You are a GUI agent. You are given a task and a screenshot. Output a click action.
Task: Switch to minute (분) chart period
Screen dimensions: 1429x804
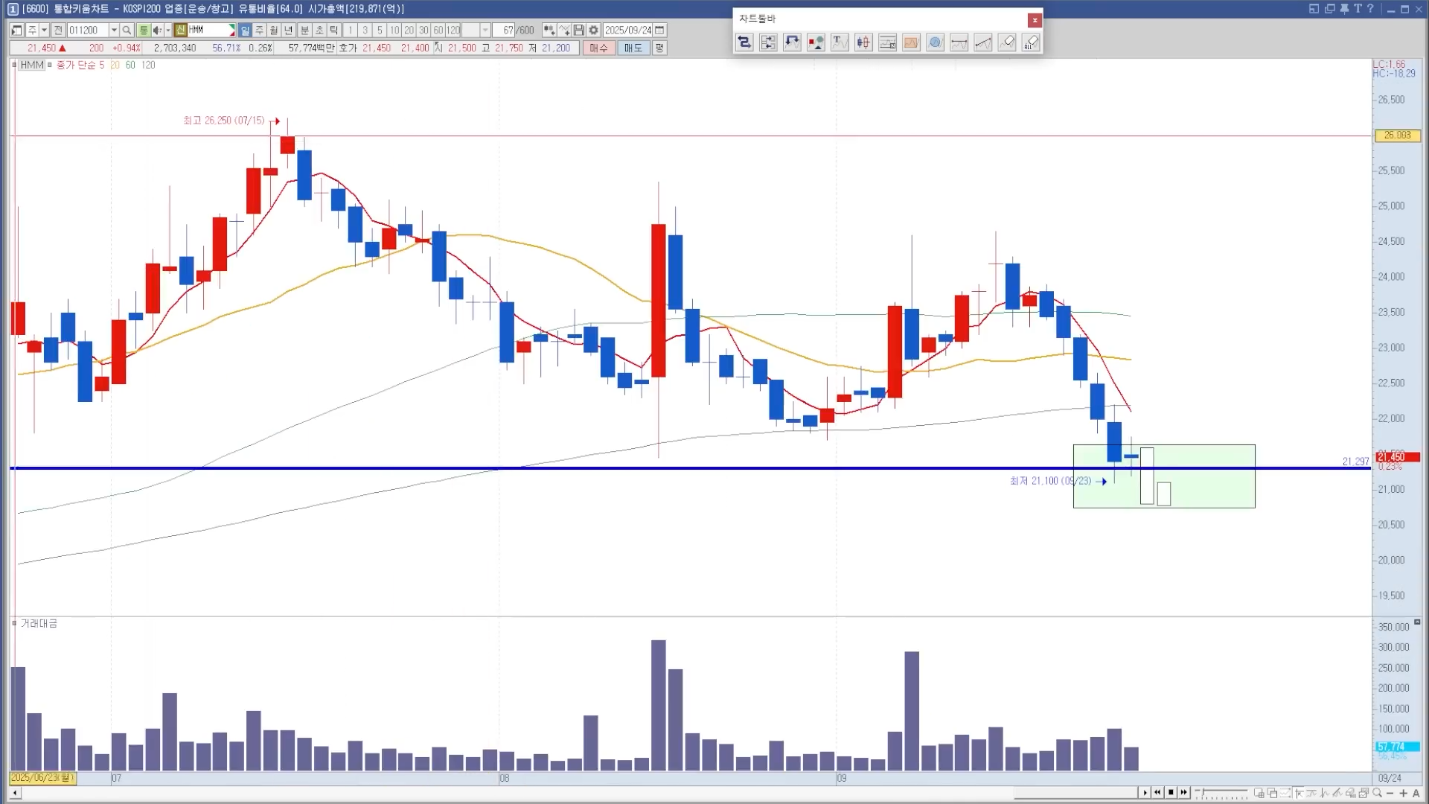pos(304,30)
